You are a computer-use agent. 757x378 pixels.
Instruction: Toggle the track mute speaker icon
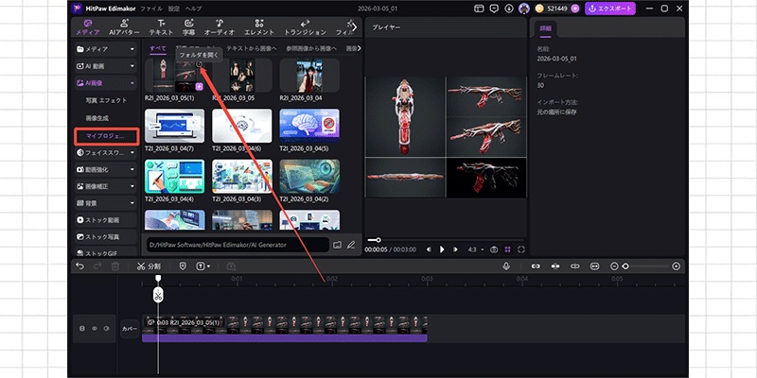(x=107, y=329)
